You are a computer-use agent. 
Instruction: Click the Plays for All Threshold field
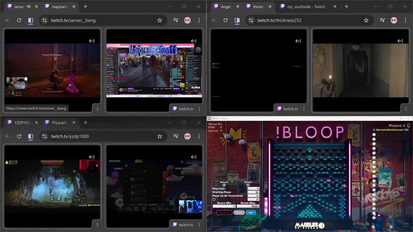pos(253,196)
